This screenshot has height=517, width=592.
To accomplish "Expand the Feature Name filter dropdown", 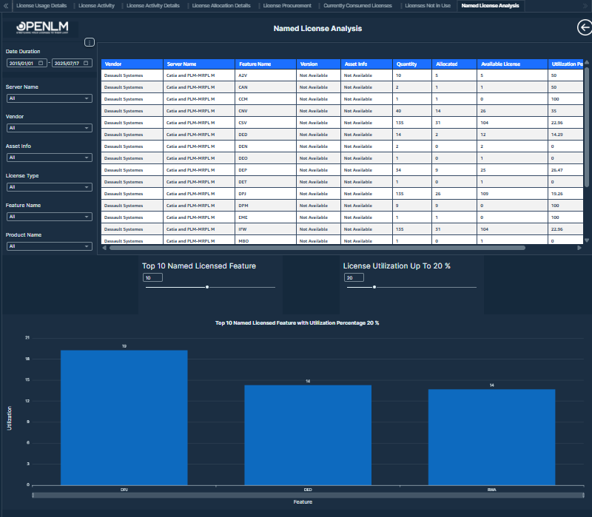I will [x=49, y=217].
